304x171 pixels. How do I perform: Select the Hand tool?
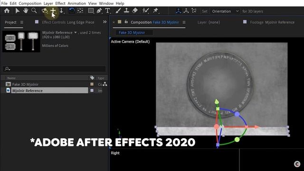click(26, 10)
